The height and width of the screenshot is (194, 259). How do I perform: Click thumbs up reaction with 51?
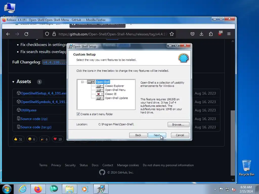[x=18, y=139]
